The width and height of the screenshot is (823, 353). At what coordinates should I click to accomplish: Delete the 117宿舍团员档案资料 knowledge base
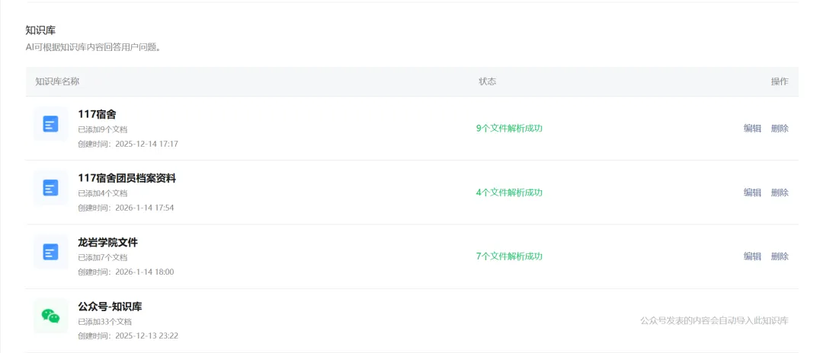780,192
